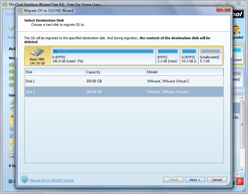Click the Basic MBR hard disk icon
248x194 pixels.
37,52
